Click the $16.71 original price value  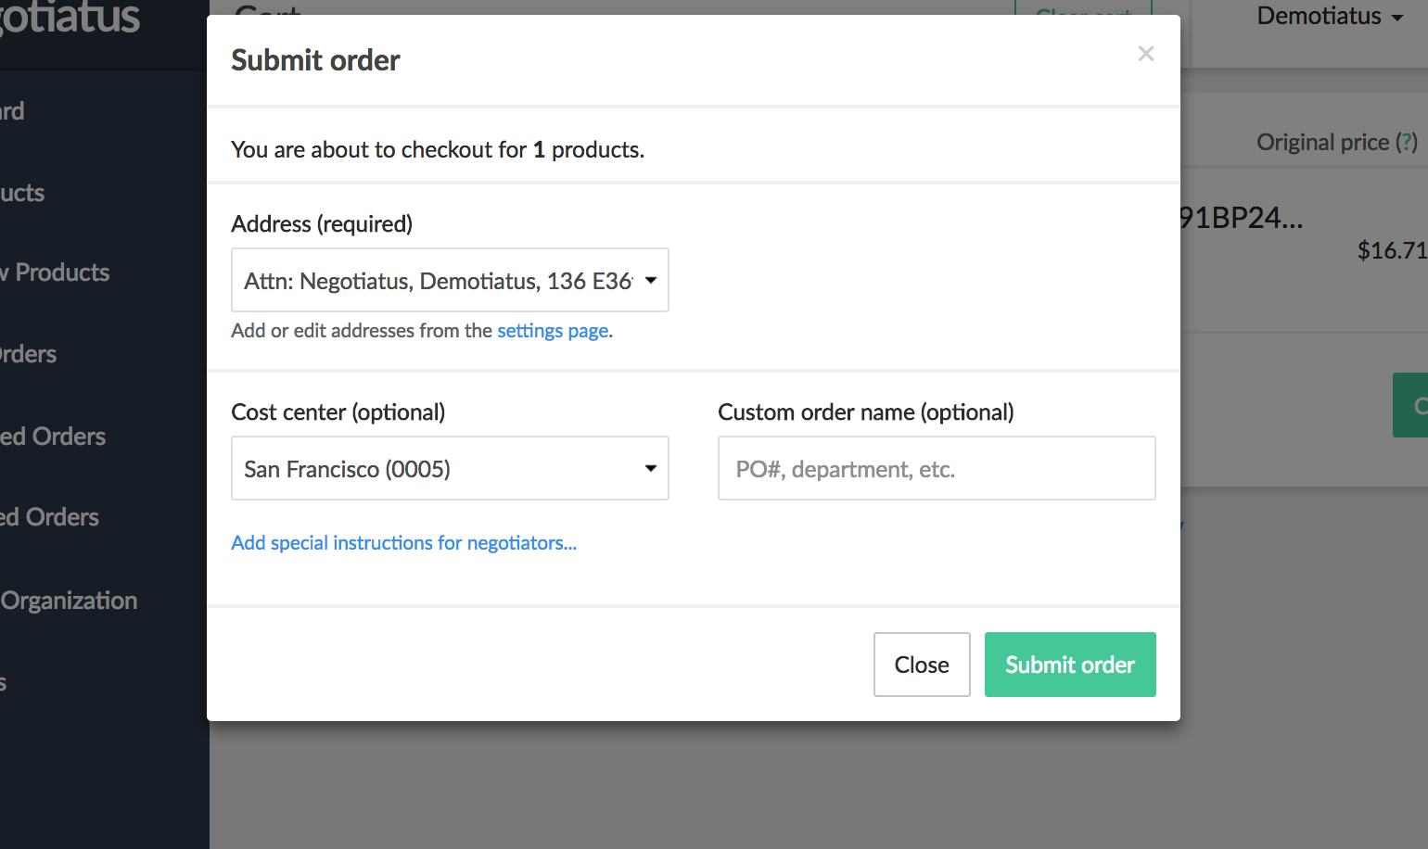[x=1391, y=250]
